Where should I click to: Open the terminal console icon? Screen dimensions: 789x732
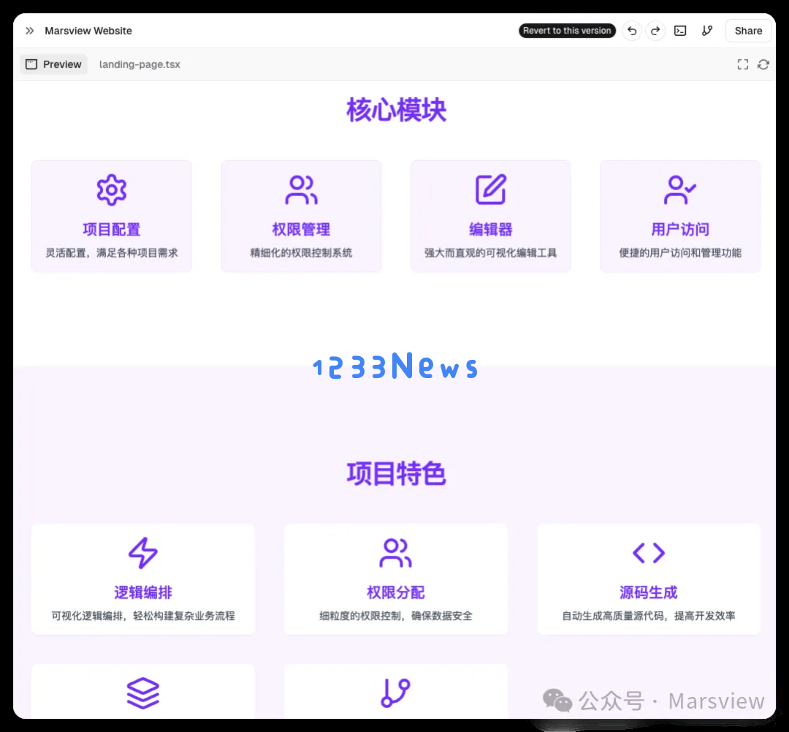point(680,31)
